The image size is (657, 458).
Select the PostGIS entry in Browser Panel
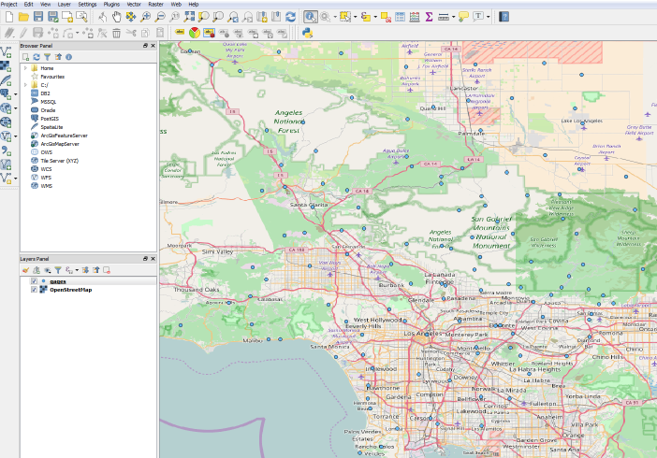click(x=50, y=119)
